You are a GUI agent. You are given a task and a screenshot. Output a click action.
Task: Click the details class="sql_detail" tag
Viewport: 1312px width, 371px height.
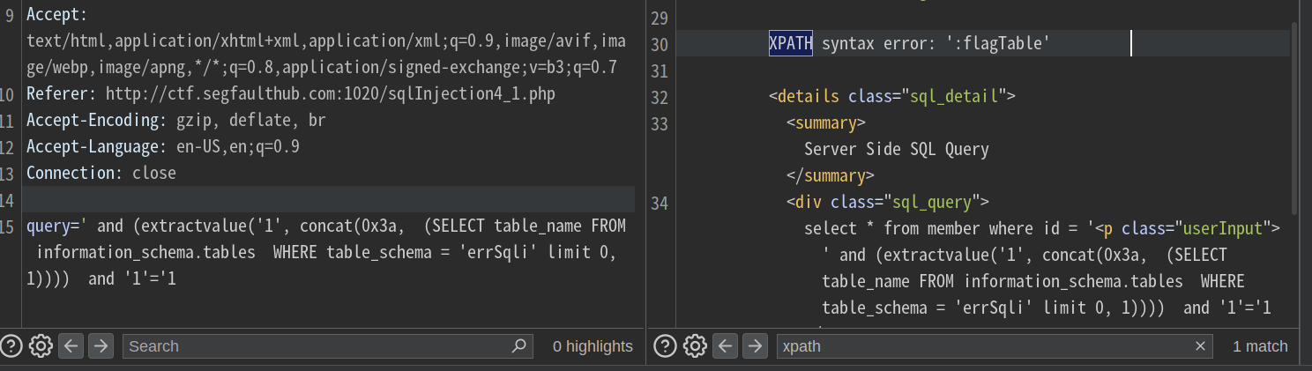(892, 96)
